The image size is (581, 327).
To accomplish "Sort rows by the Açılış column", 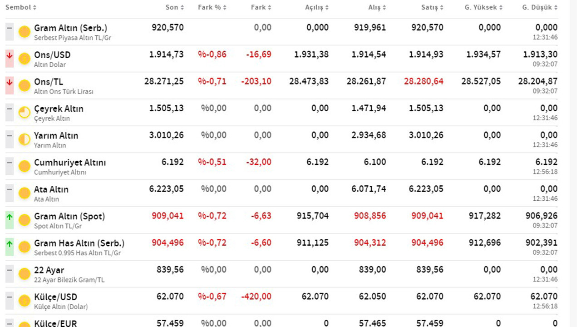I will coord(317,7).
